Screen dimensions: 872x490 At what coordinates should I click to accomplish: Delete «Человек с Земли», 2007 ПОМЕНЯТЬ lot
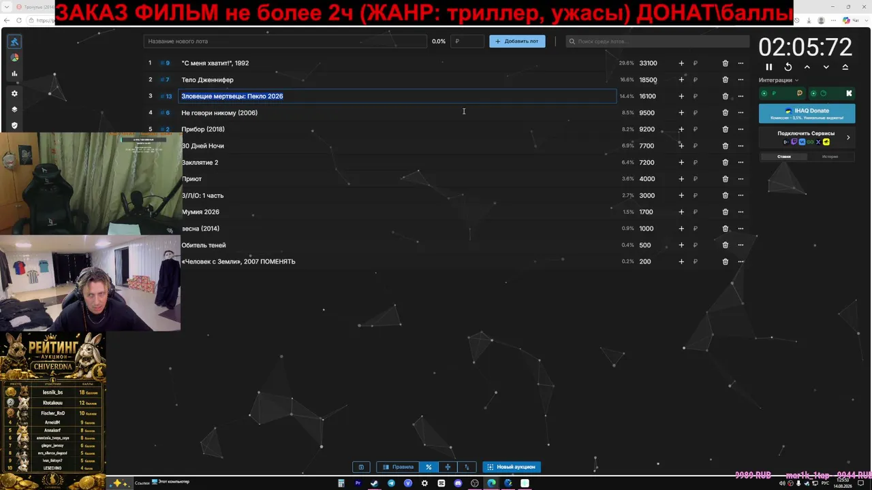click(x=726, y=261)
